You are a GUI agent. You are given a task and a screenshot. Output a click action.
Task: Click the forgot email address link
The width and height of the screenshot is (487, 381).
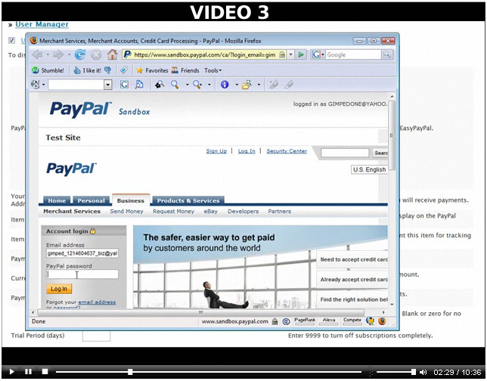tap(97, 302)
